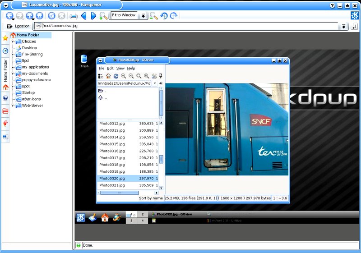
Task: Open the red Root Folder sidebar tab
Action: (x=5, y=111)
